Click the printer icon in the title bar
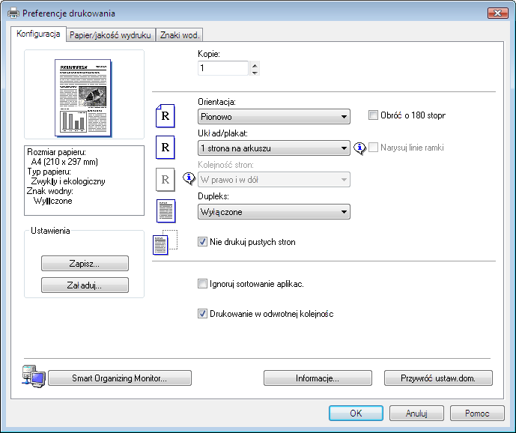 [13, 13]
